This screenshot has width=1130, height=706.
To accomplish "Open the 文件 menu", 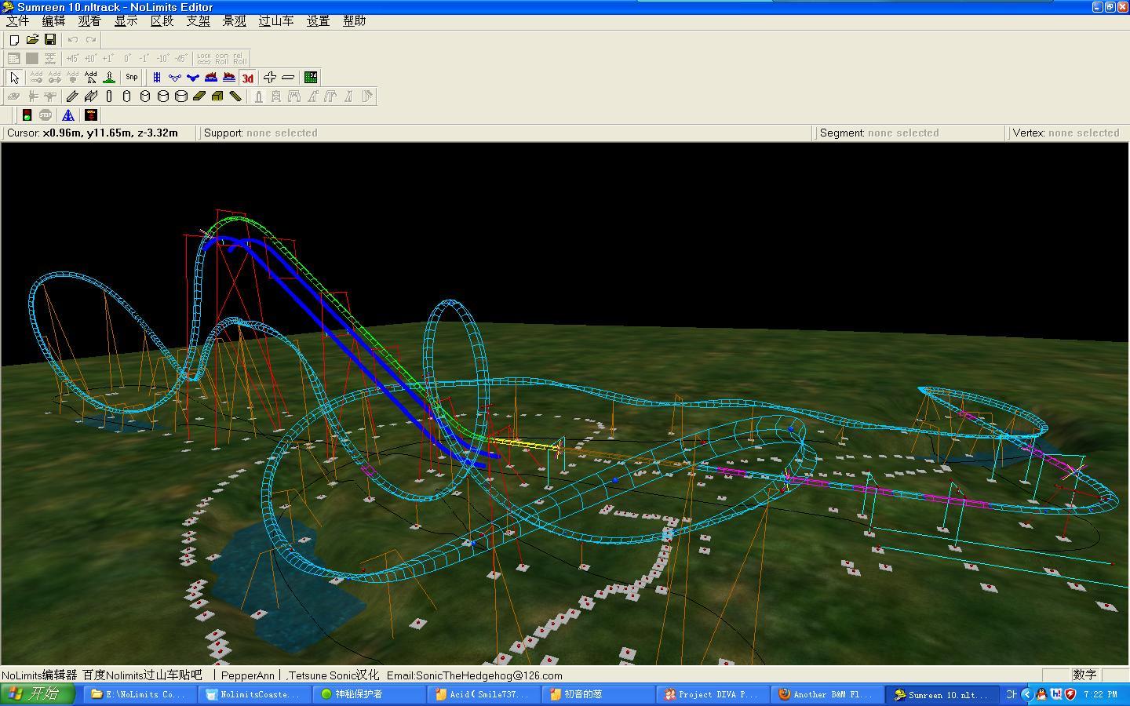I will (17, 21).
